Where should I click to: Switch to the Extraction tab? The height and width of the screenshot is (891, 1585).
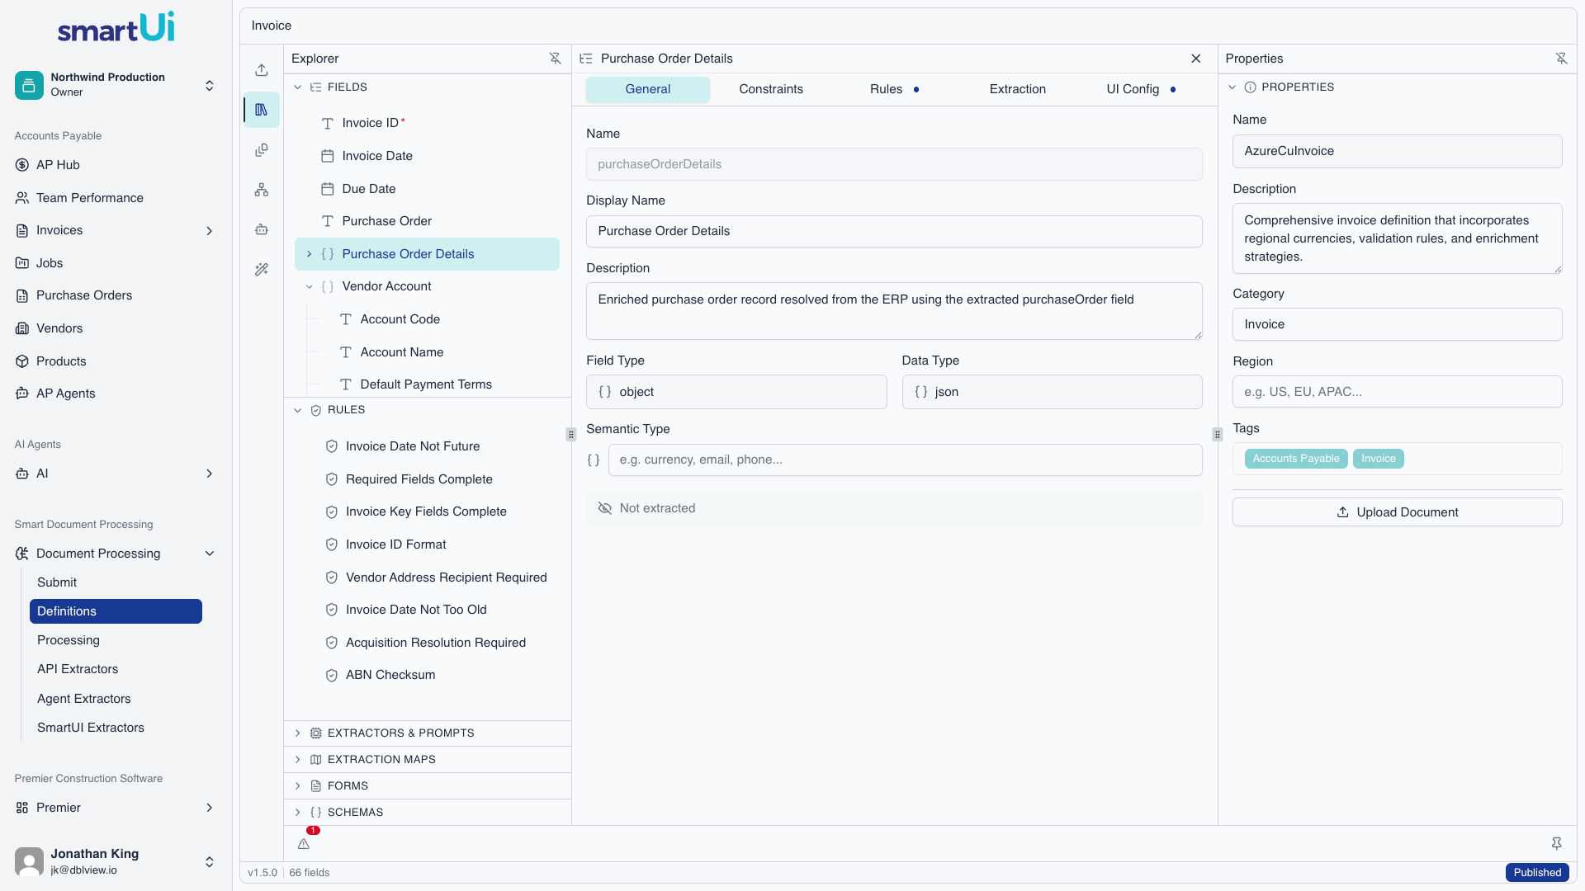1018,89
